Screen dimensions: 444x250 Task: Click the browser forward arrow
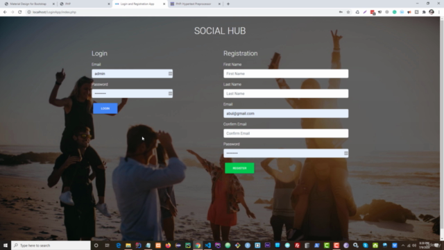[x=12, y=12]
